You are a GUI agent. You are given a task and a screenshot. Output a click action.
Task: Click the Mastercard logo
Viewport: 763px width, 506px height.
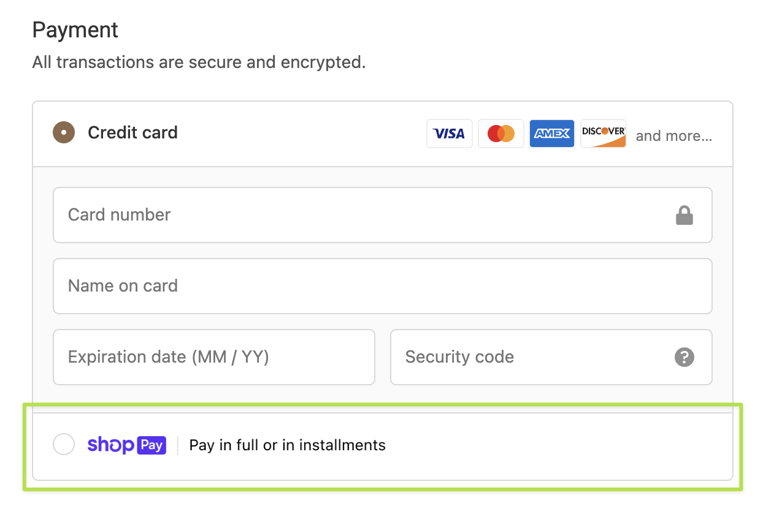pos(501,134)
